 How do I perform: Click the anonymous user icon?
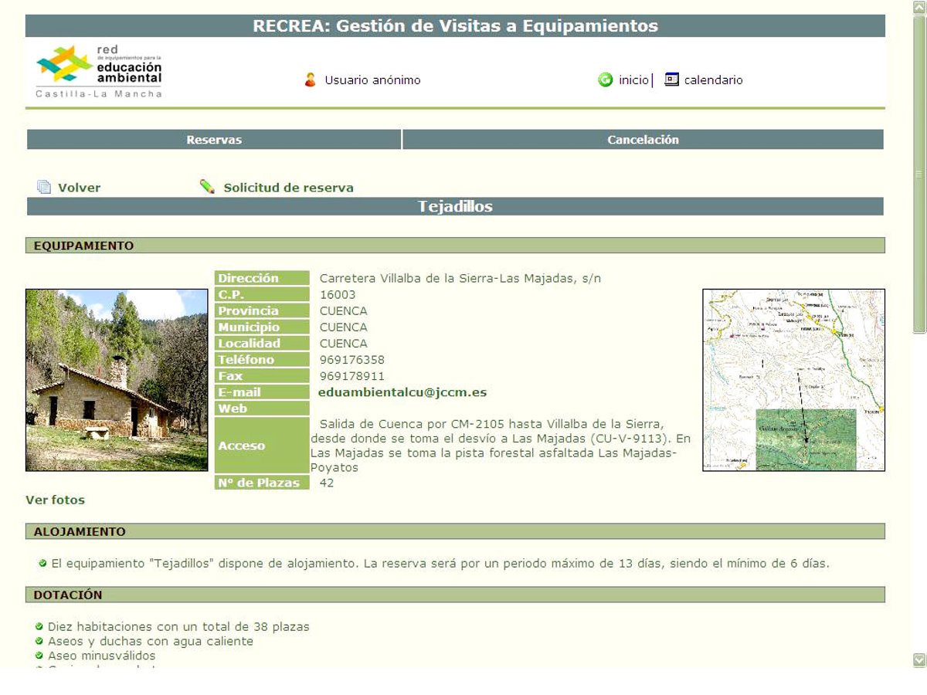coord(311,80)
